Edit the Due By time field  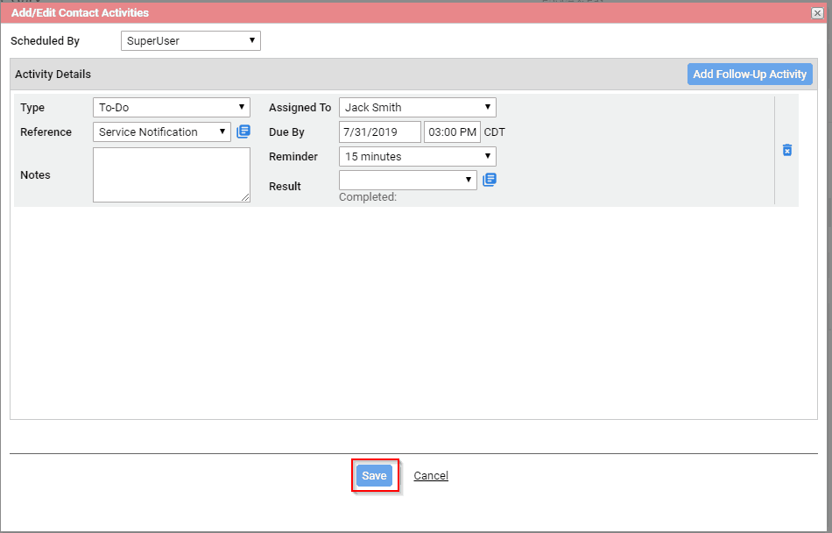(452, 132)
